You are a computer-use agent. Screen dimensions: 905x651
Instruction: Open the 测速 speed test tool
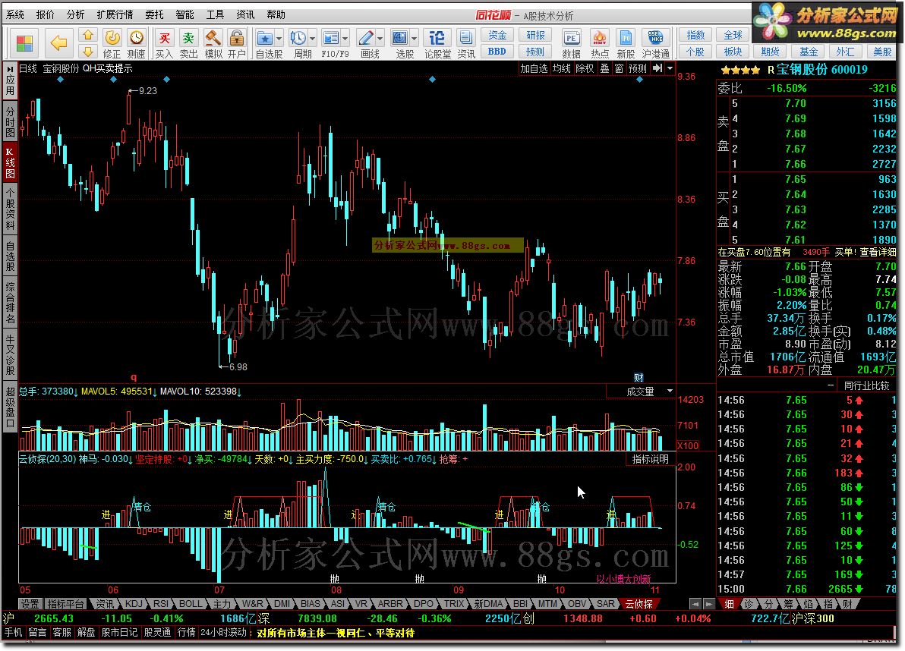coord(136,44)
